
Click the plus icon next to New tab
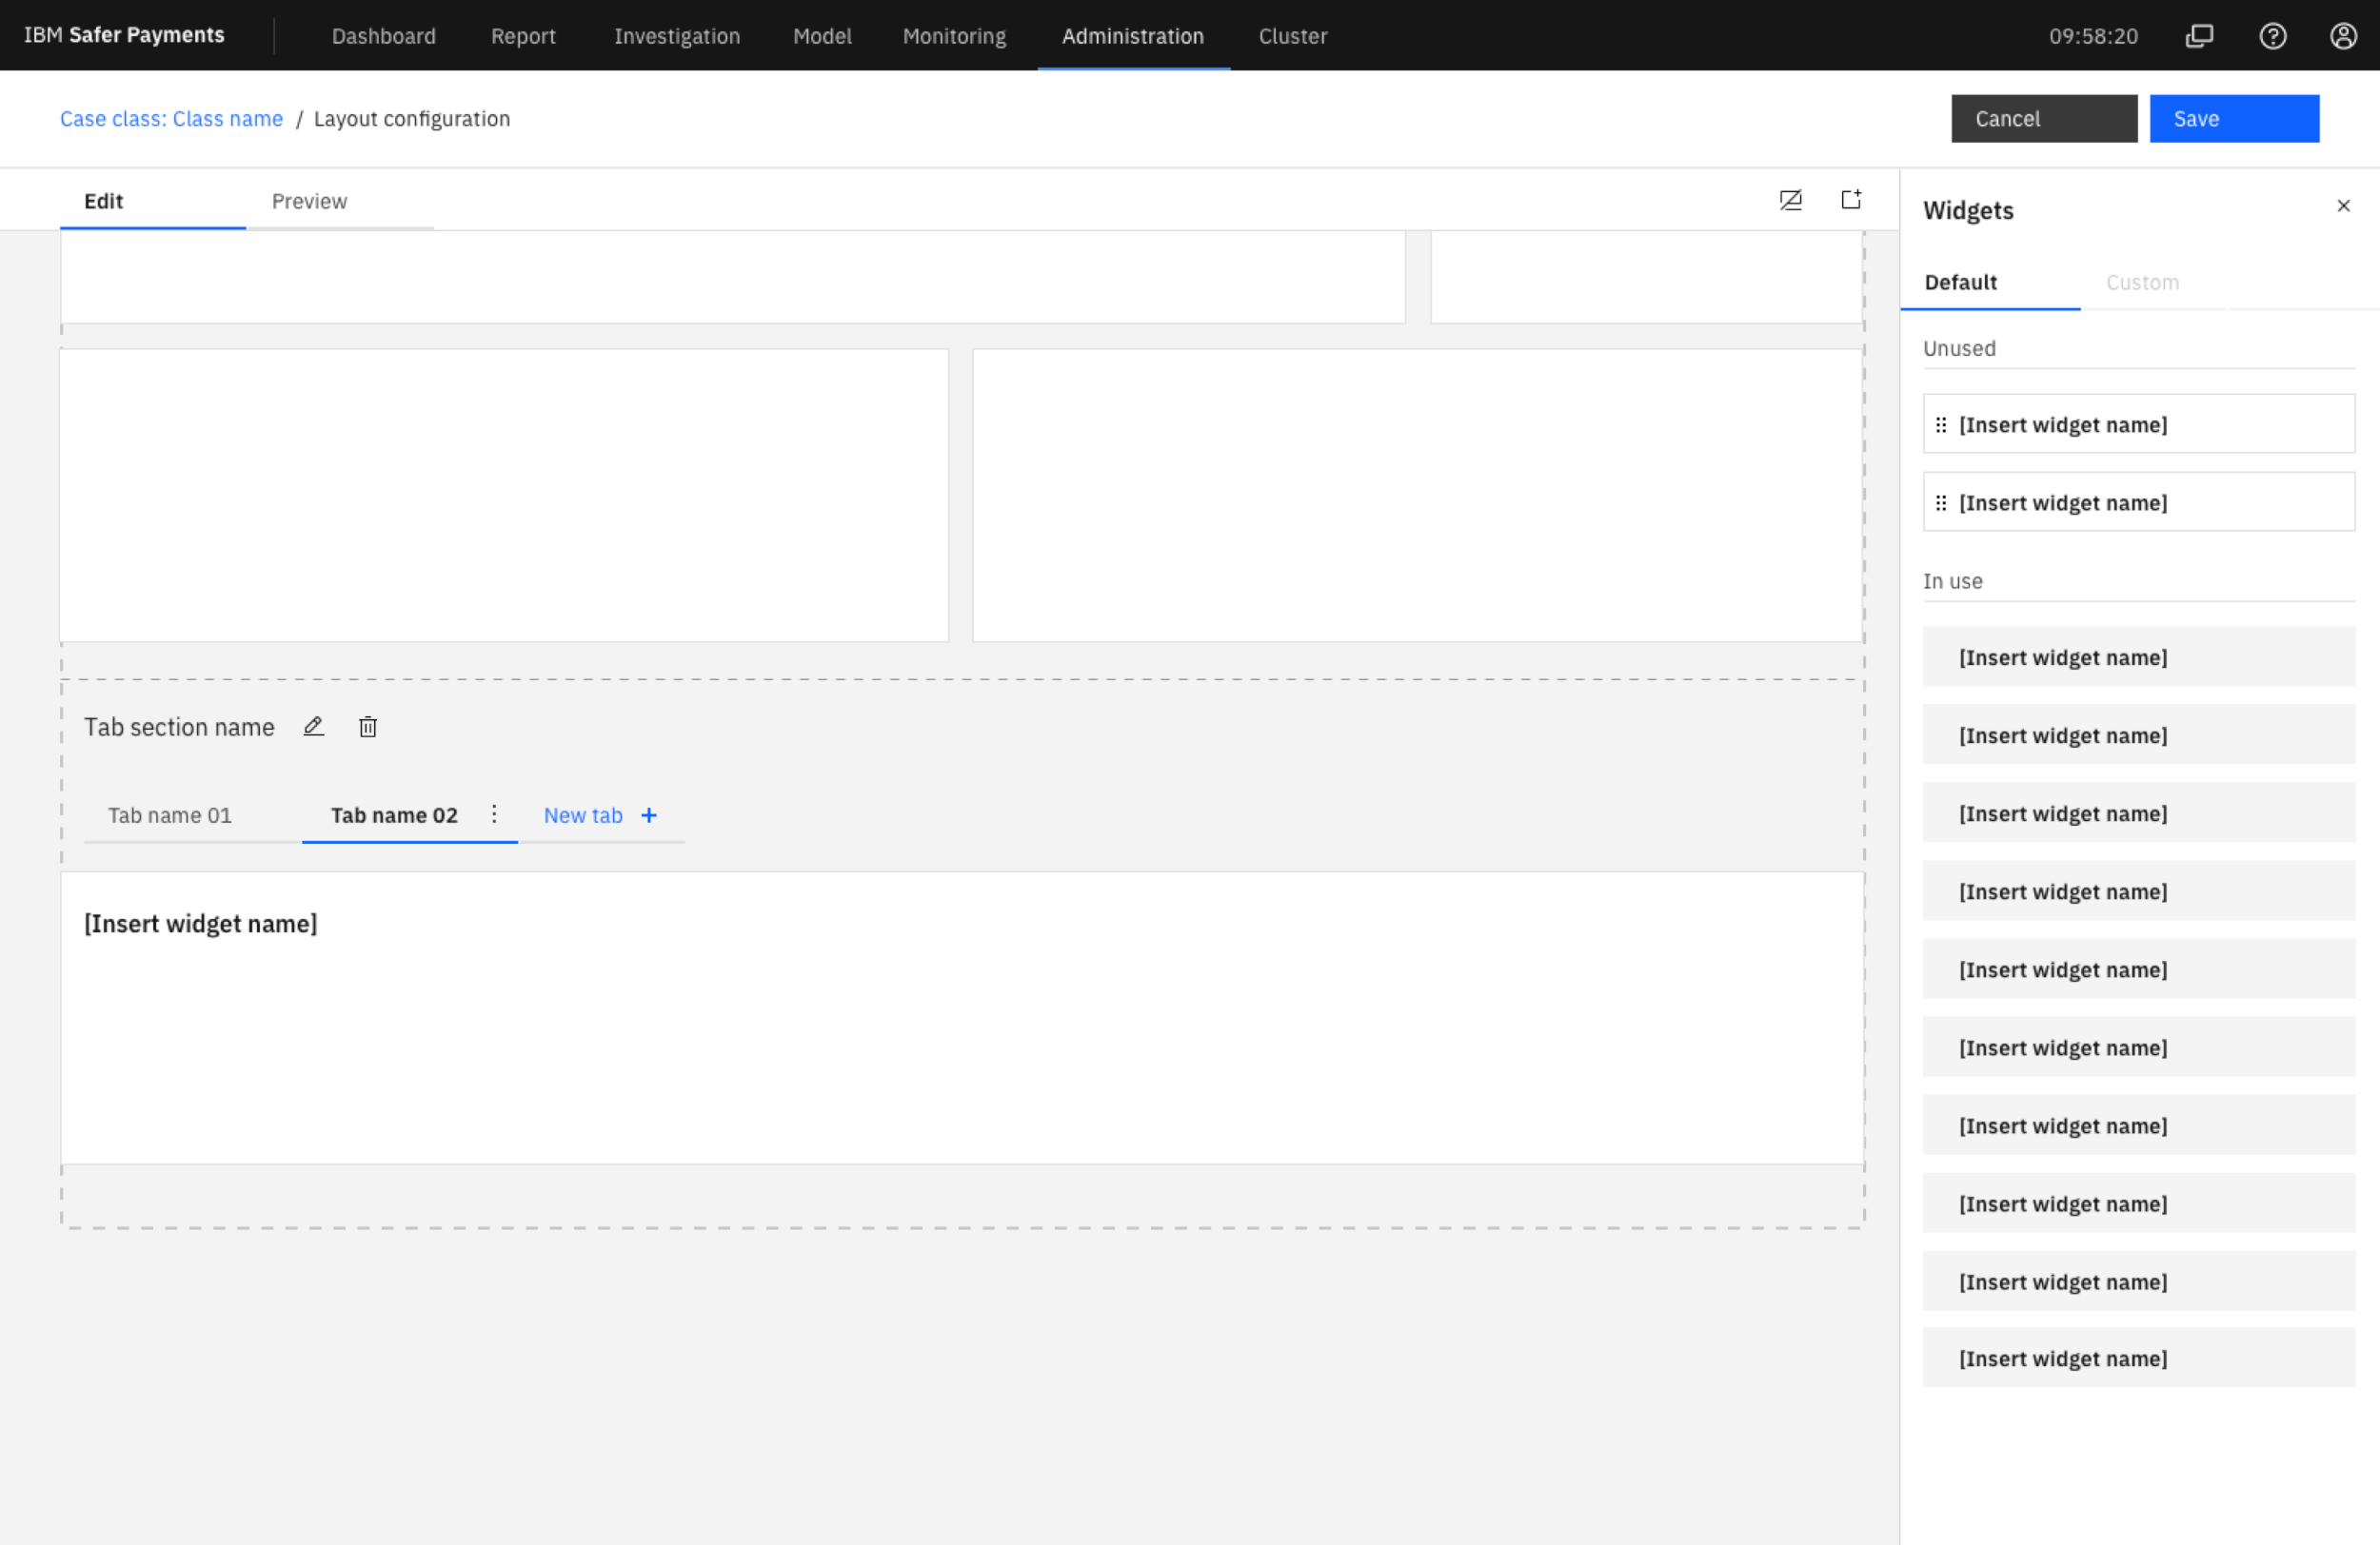click(649, 815)
